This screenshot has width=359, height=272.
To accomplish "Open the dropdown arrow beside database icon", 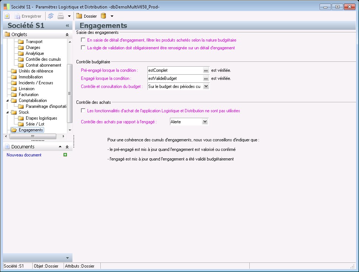I will (112, 16).
